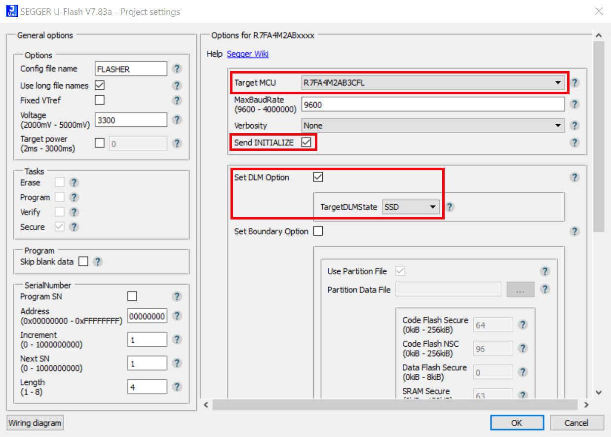The image size is (611, 437).
Task: Click help icon beside Voltage field
Action: (x=177, y=120)
